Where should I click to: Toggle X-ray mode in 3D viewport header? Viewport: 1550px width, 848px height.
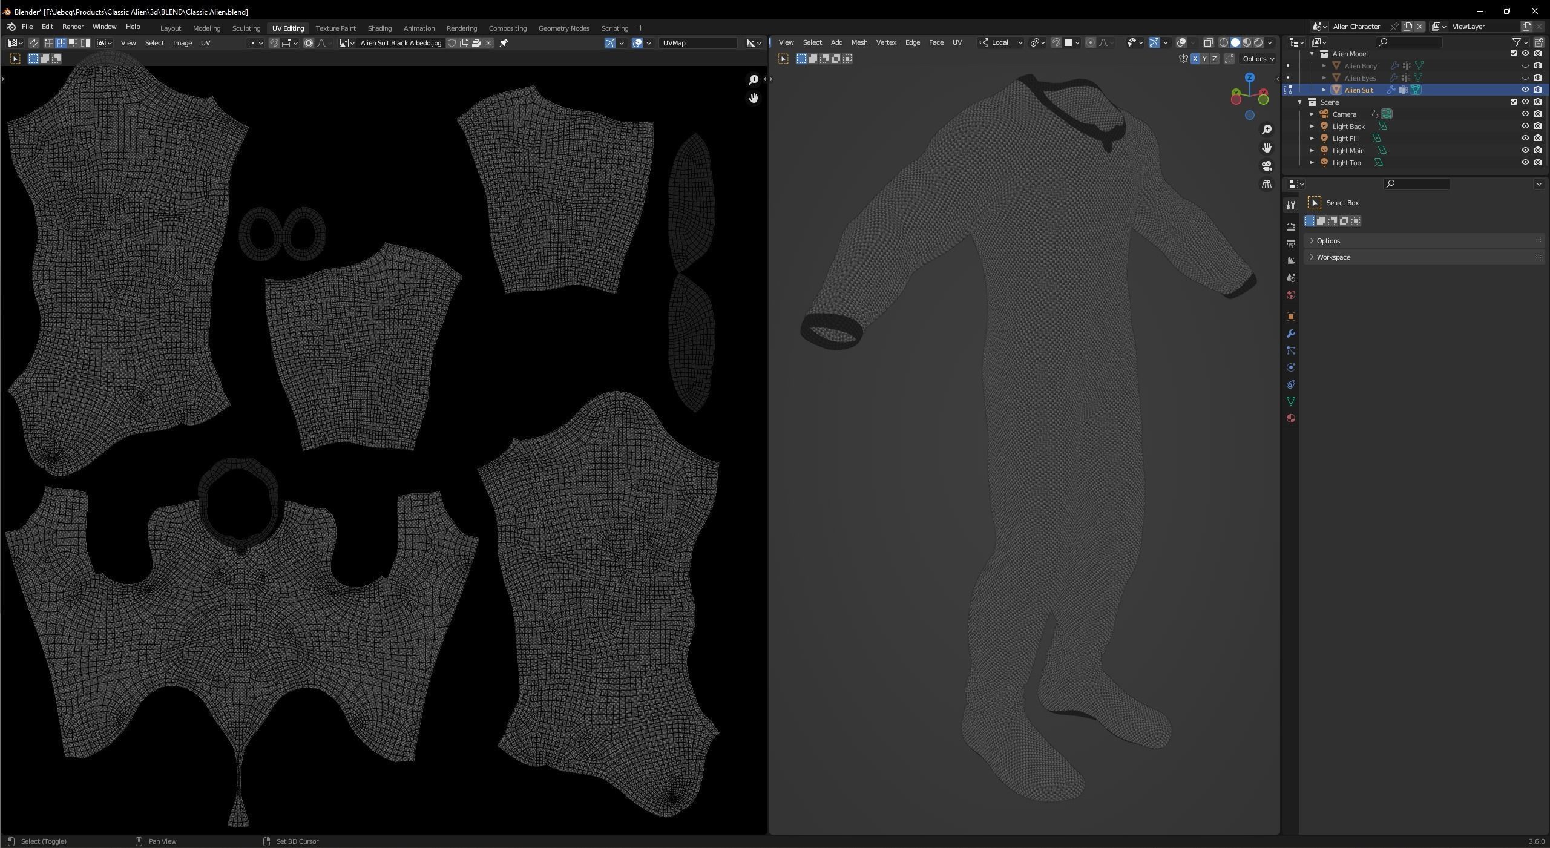(x=1208, y=42)
